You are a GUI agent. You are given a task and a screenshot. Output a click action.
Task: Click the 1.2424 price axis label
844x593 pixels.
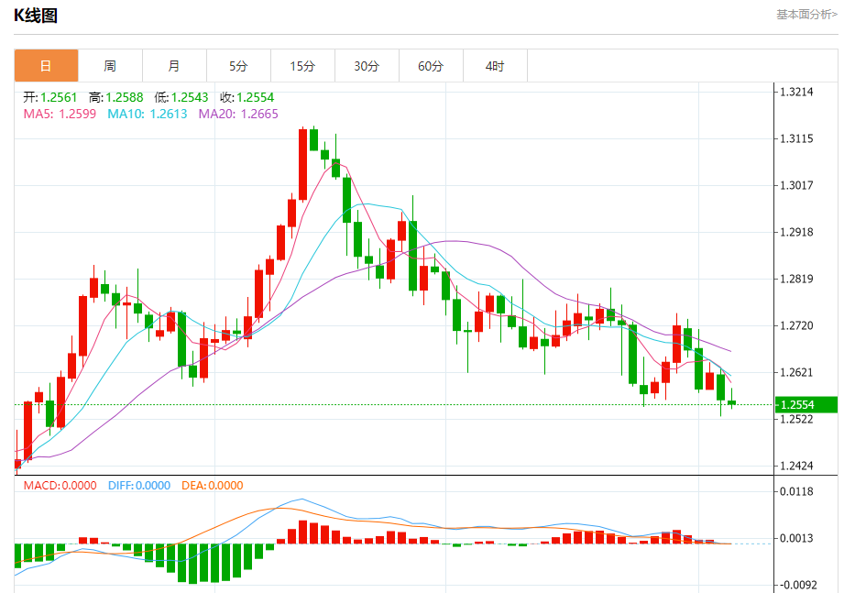coord(796,466)
